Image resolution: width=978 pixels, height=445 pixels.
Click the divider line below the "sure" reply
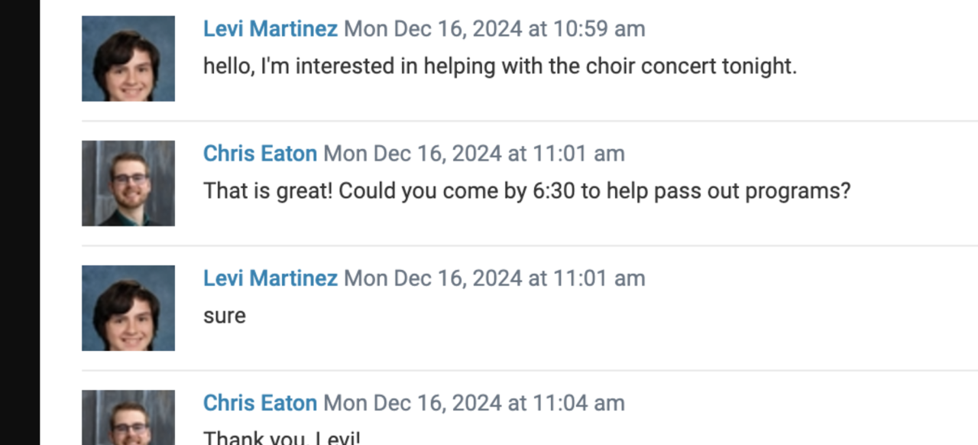pyautogui.click(x=529, y=370)
